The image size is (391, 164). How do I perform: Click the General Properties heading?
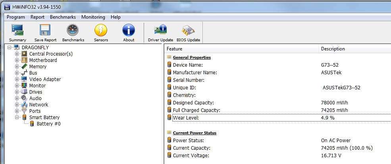tap(192, 58)
